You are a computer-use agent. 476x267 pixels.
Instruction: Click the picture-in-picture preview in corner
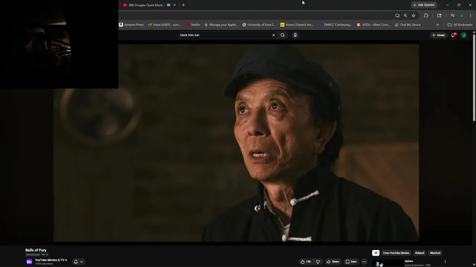coord(59,44)
